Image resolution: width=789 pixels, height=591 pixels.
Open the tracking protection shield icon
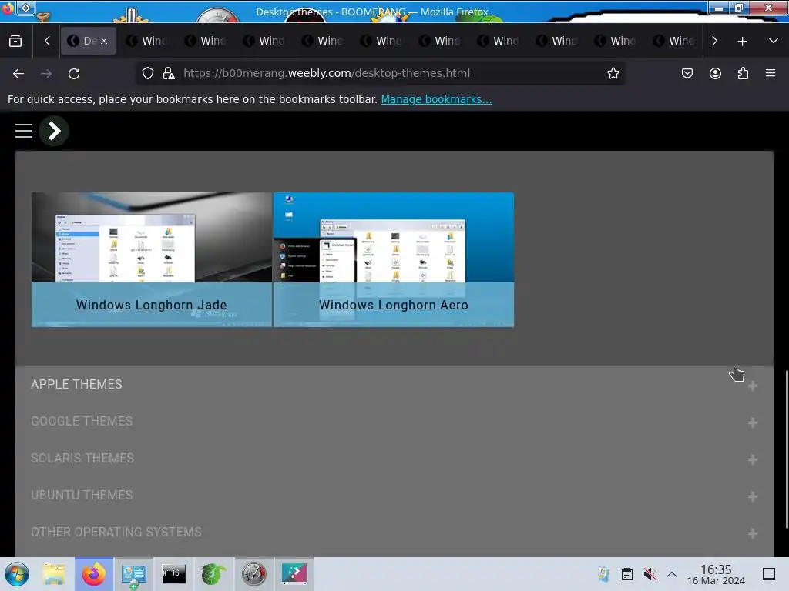pos(147,73)
